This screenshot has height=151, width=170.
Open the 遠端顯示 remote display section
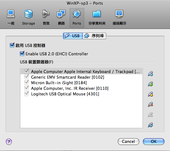[119, 18]
